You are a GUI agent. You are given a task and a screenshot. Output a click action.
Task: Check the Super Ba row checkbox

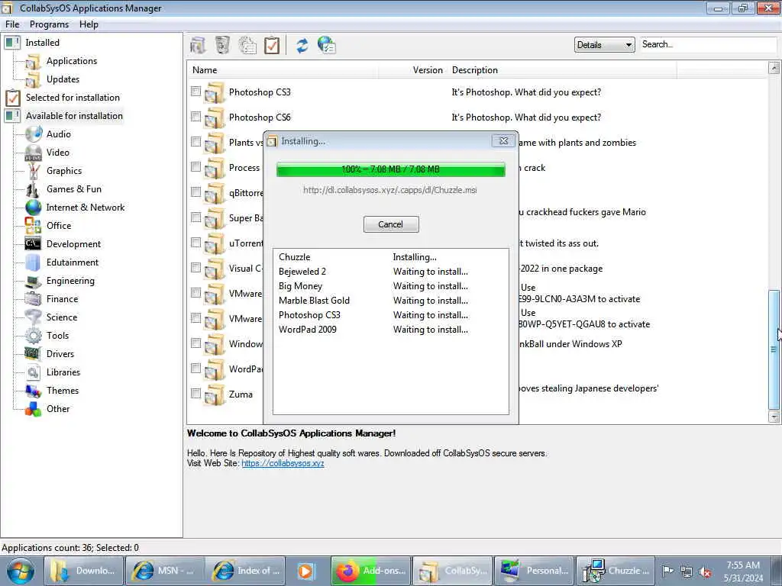pos(195,217)
